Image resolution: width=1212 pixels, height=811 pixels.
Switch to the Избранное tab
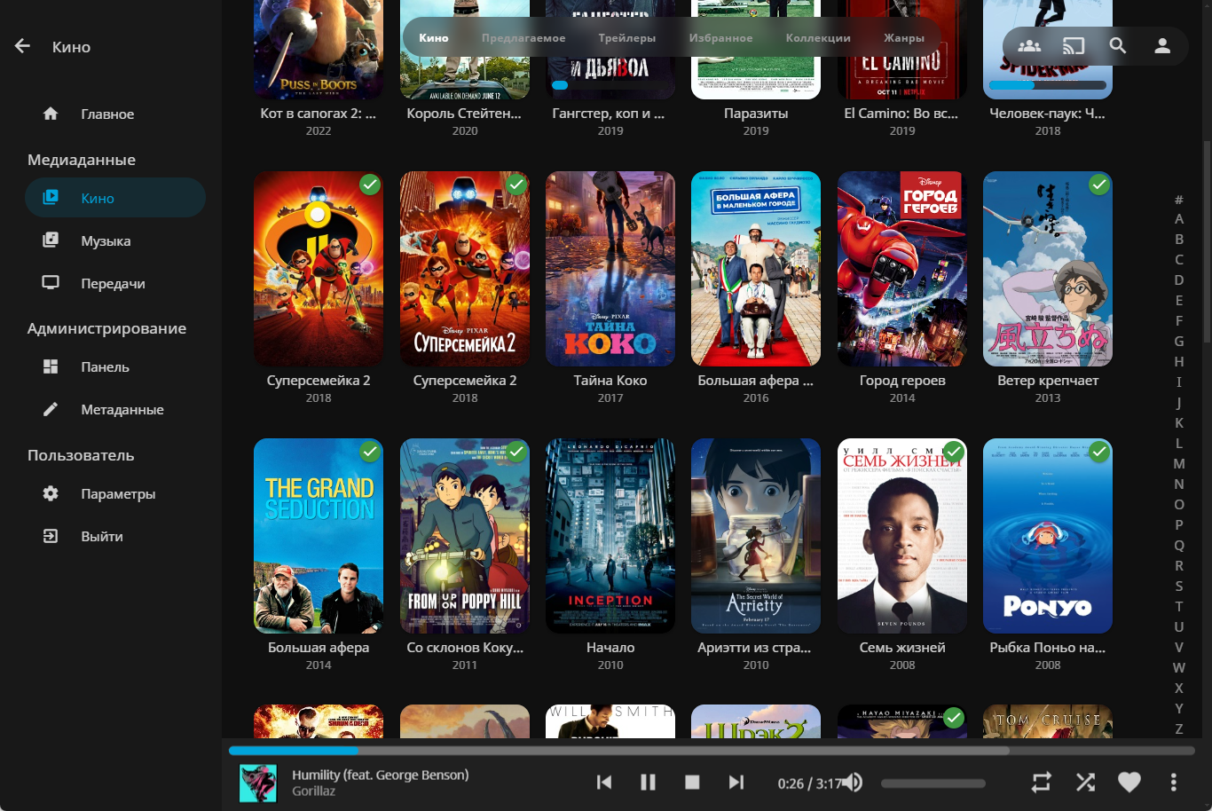coord(720,38)
